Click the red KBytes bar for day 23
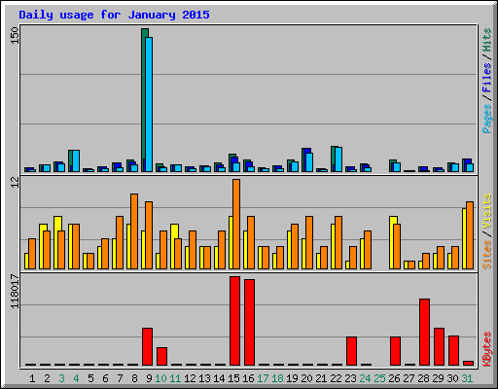The height and width of the screenshot is (389, 498). [x=351, y=351]
